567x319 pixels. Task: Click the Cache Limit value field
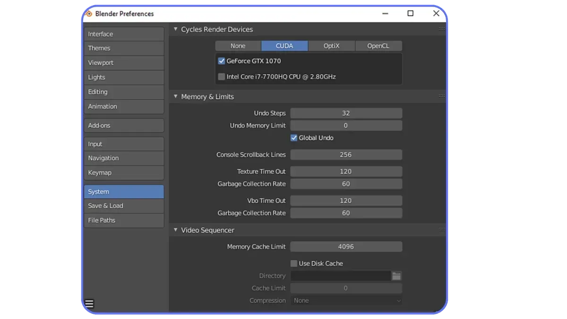coord(346,288)
